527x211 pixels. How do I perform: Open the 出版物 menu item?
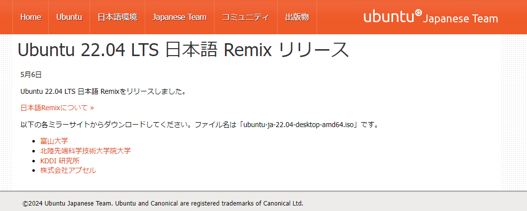[x=297, y=17]
